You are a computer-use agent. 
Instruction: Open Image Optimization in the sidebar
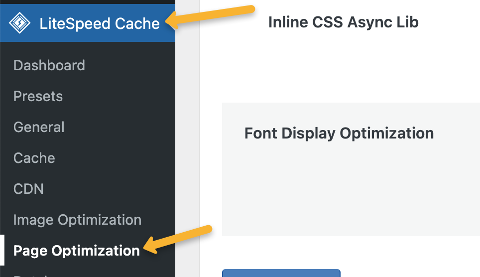[77, 220]
